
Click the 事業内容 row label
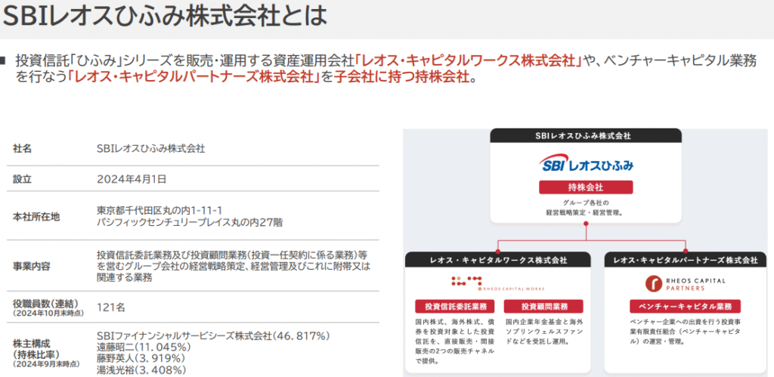tap(32, 267)
